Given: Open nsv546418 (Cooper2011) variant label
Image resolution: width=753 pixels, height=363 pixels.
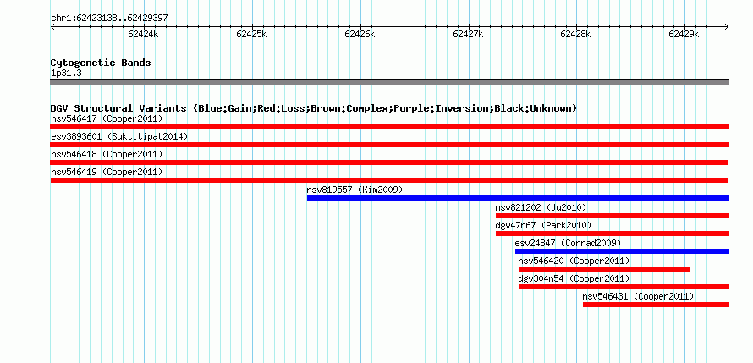Looking at the screenshot, I should point(107,154).
